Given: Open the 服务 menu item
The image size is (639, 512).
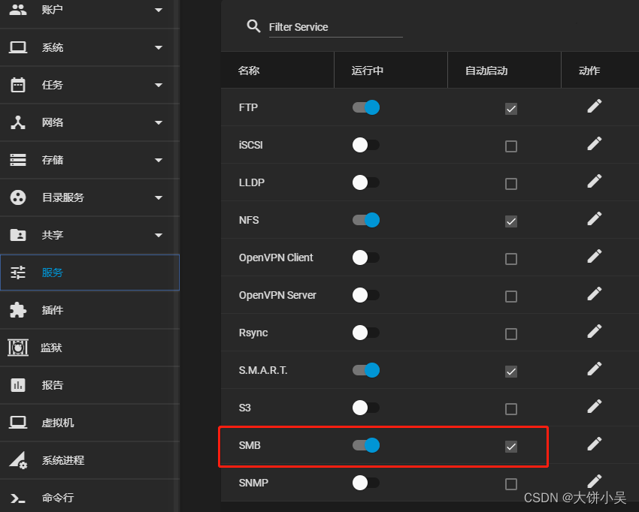Looking at the screenshot, I should pyautogui.click(x=89, y=273).
